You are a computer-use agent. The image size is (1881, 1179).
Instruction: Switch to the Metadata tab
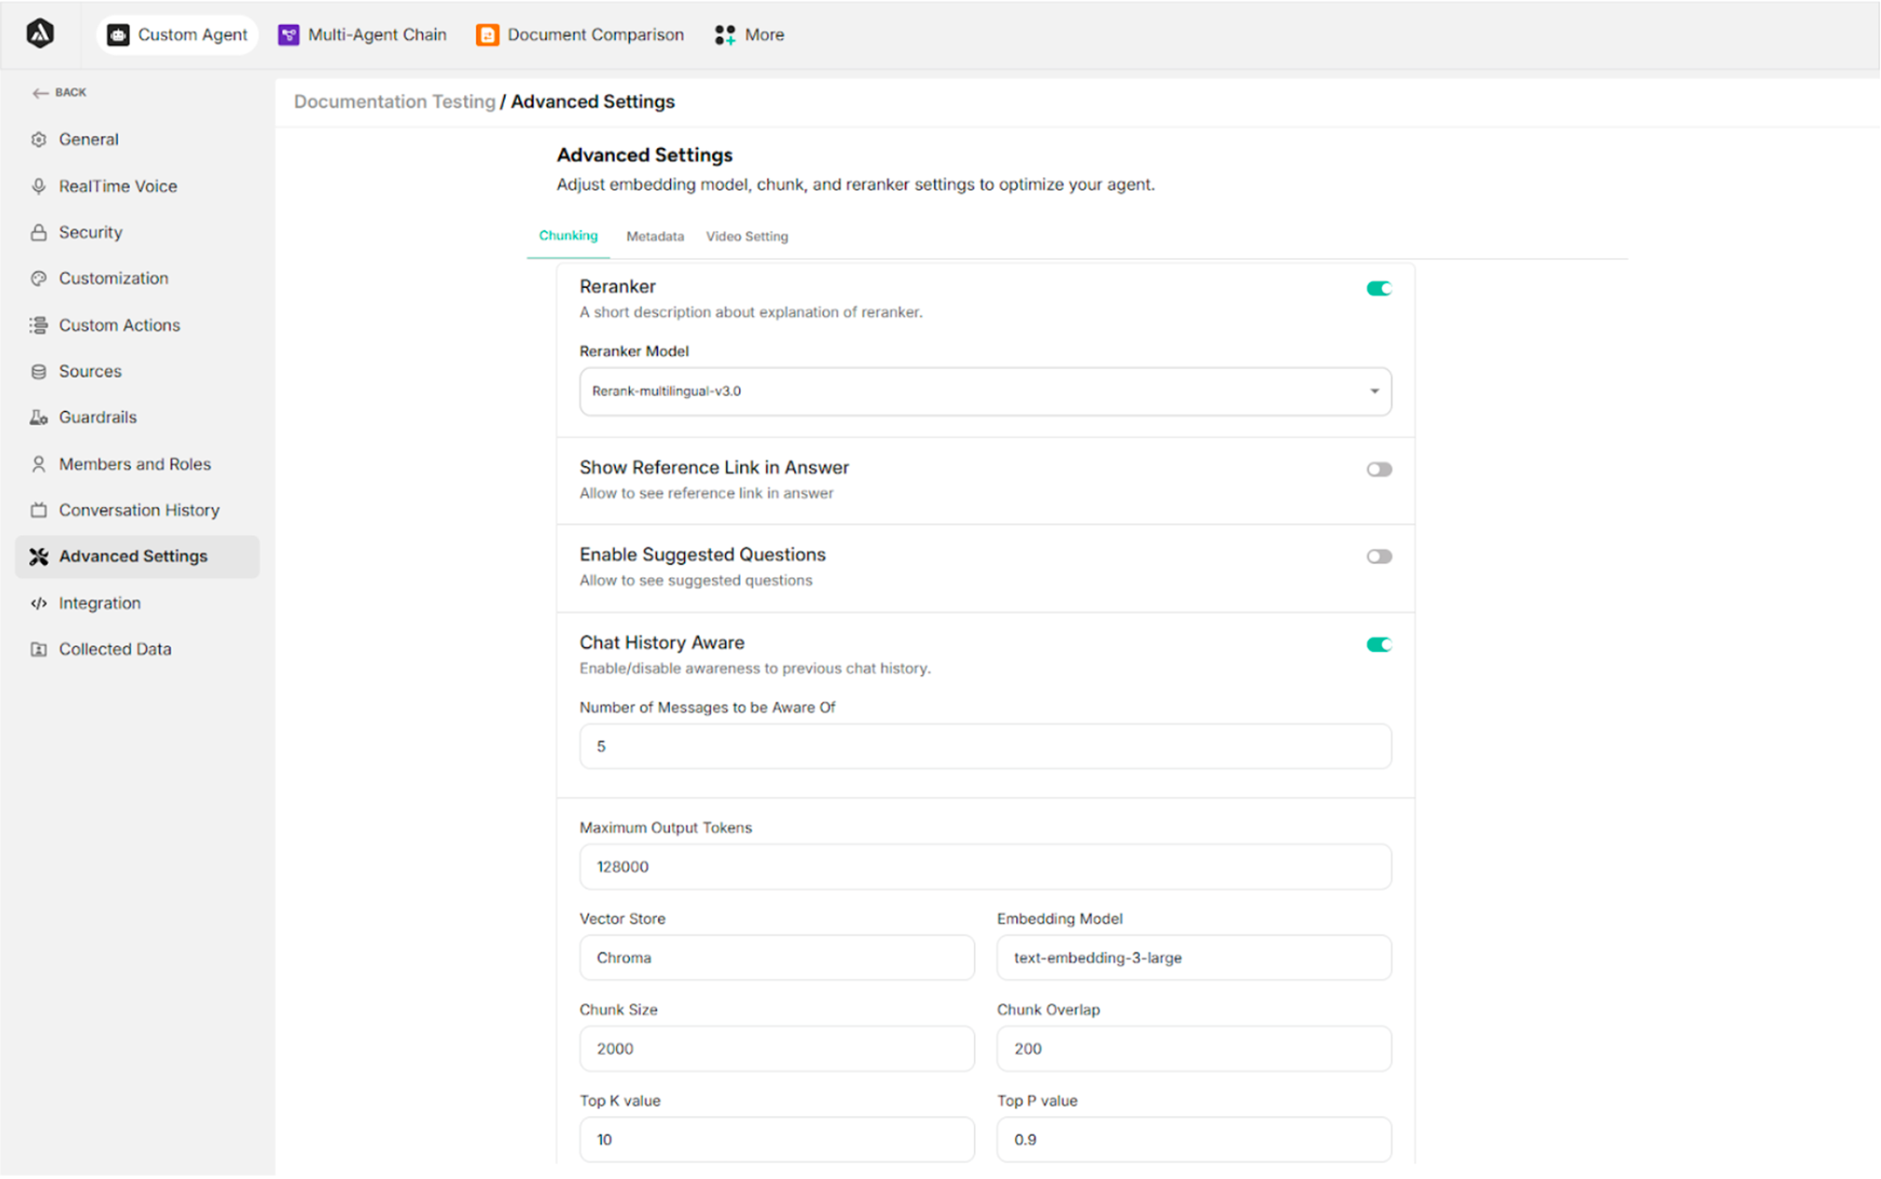pyautogui.click(x=655, y=236)
